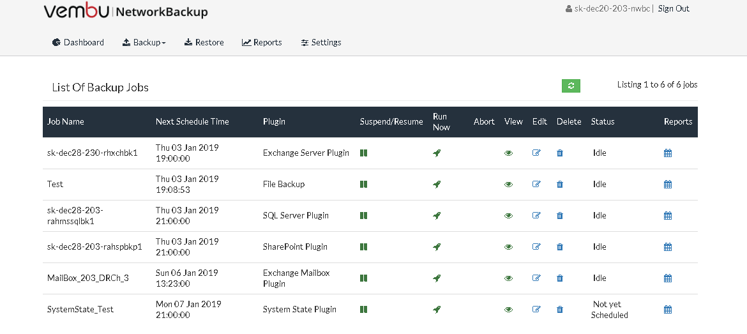The image size is (747, 334).
Task: Delete the SQL Server Plugin job
Action: (x=560, y=215)
